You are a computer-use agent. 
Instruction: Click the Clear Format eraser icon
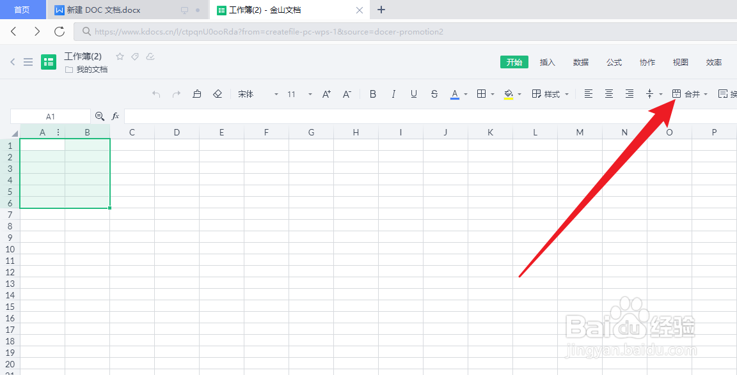pyautogui.click(x=217, y=94)
